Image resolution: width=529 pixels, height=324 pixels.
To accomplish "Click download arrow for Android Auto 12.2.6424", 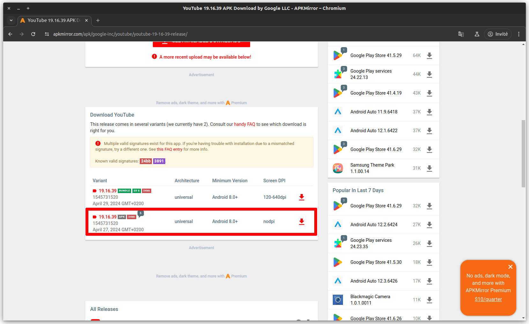I will [x=429, y=225].
